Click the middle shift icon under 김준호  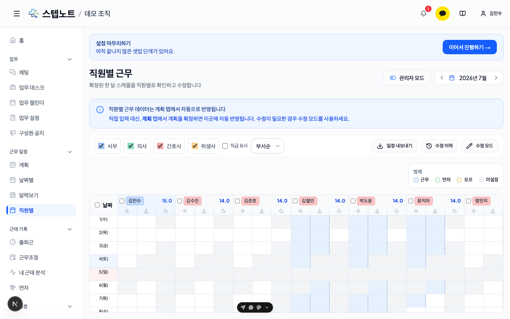(262, 211)
